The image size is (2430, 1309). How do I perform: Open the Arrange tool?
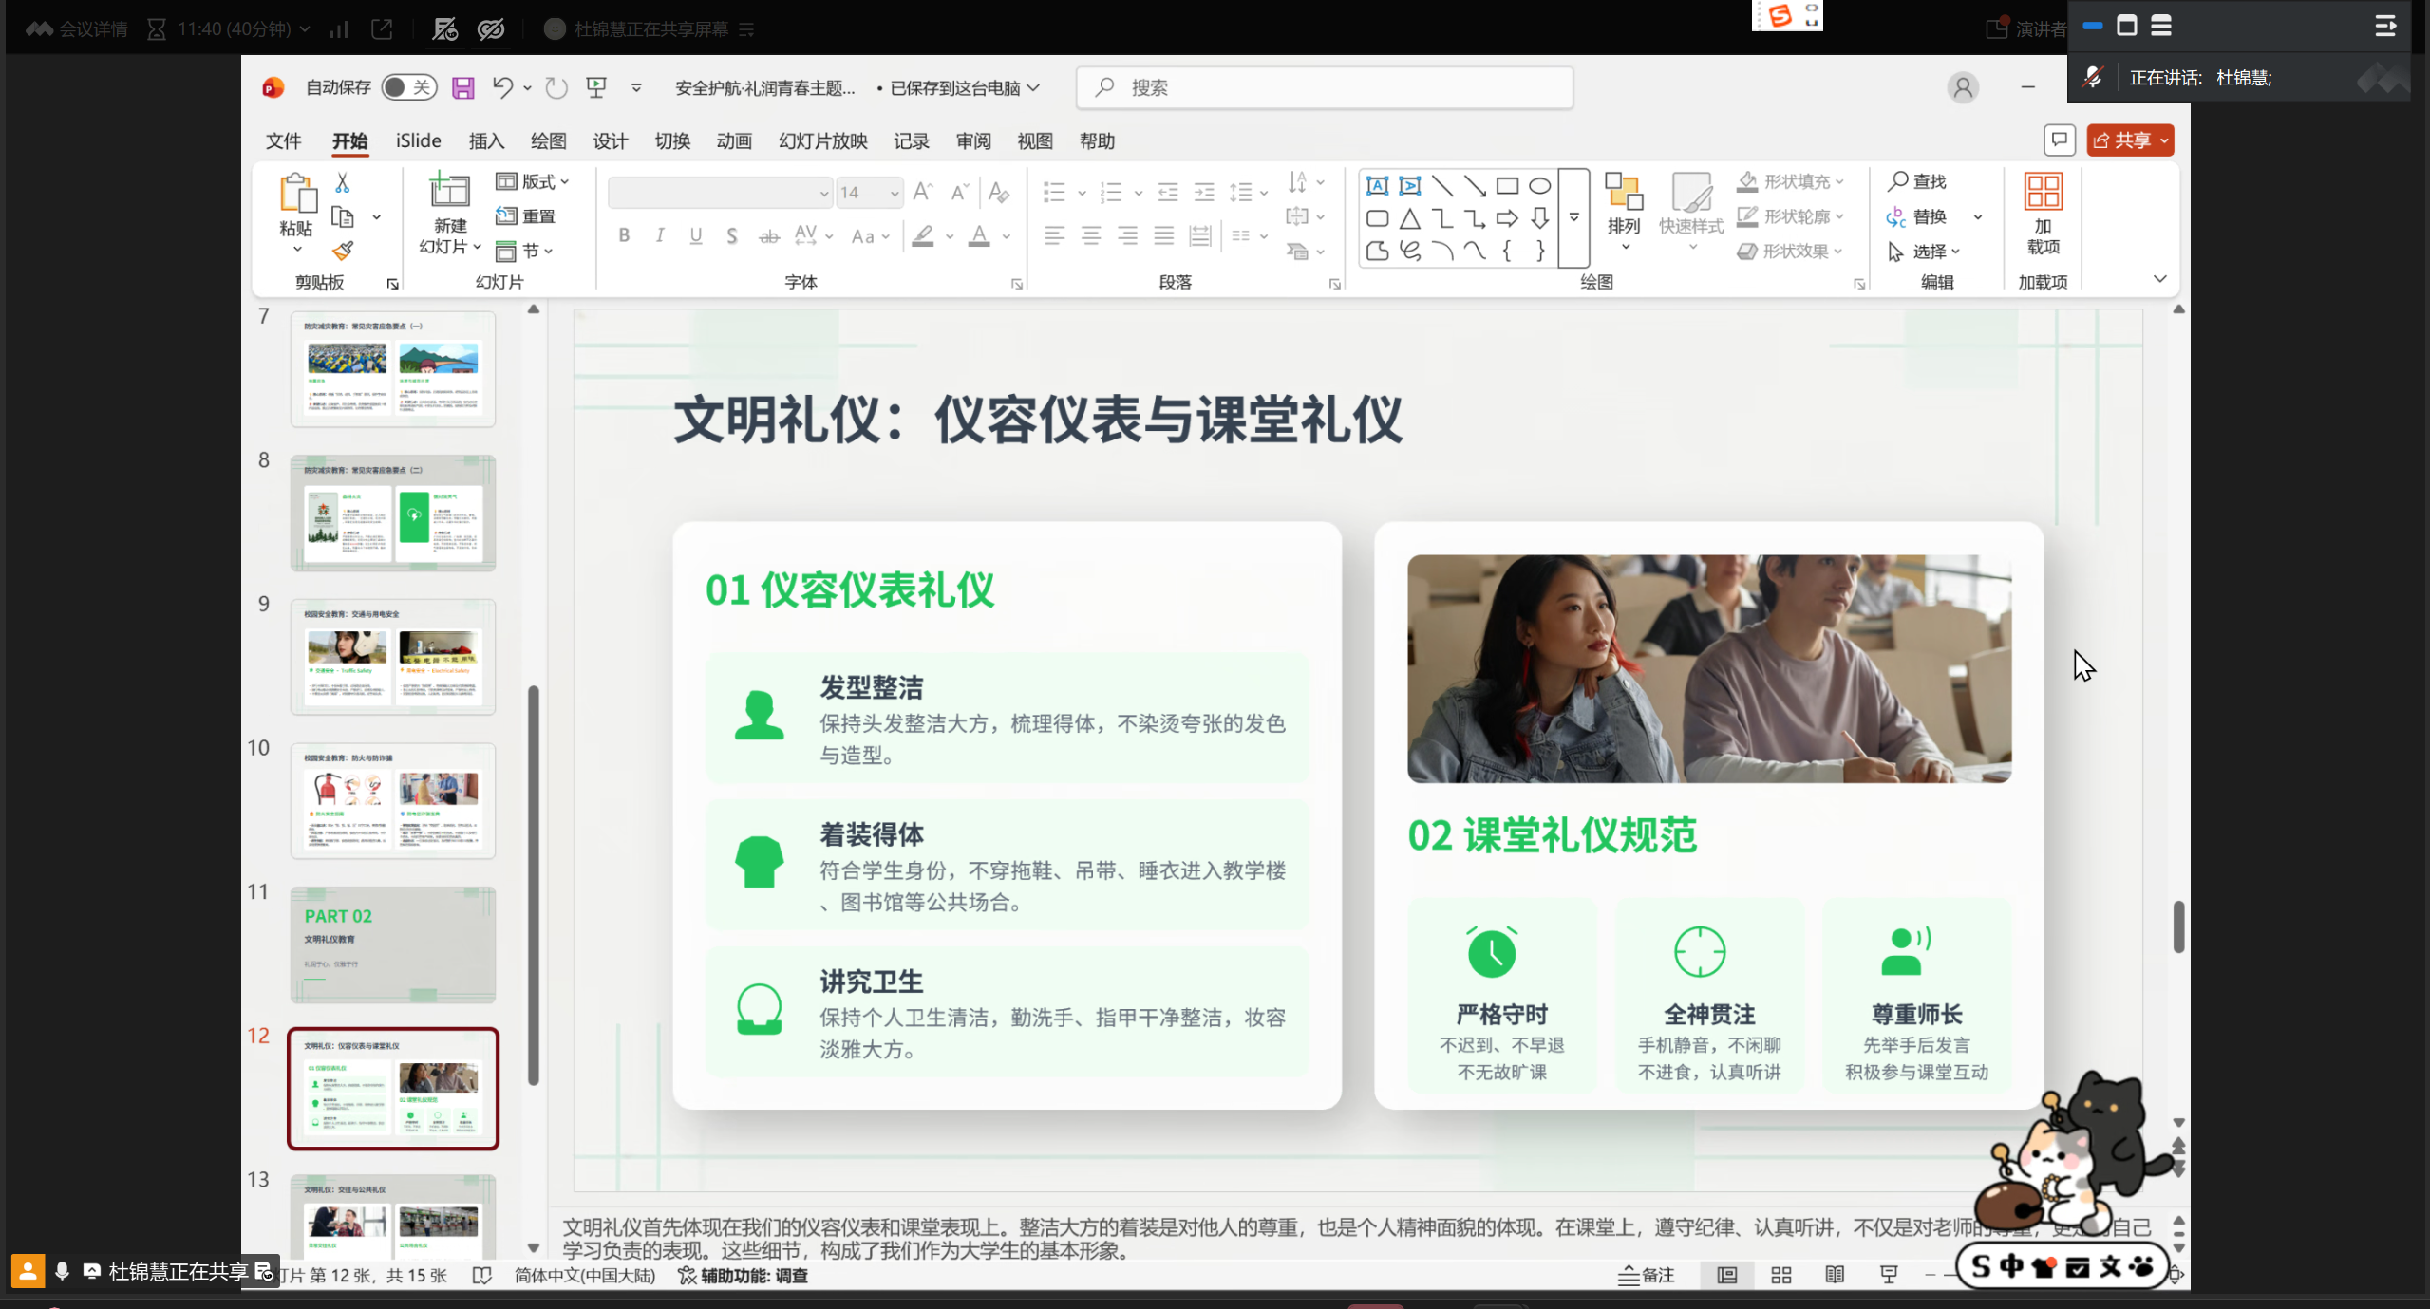pos(1624,211)
